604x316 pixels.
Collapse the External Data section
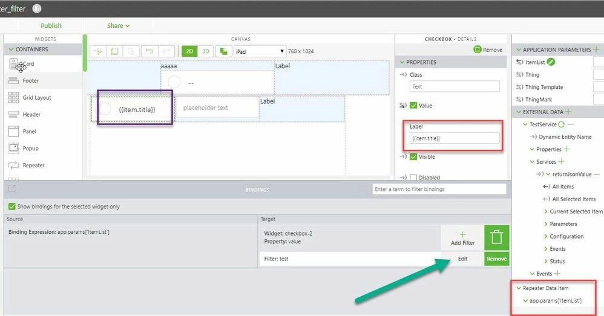(x=519, y=112)
